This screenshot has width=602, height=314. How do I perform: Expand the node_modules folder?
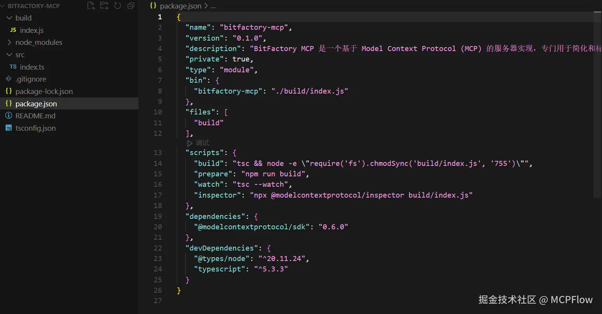(x=10, y=42)
